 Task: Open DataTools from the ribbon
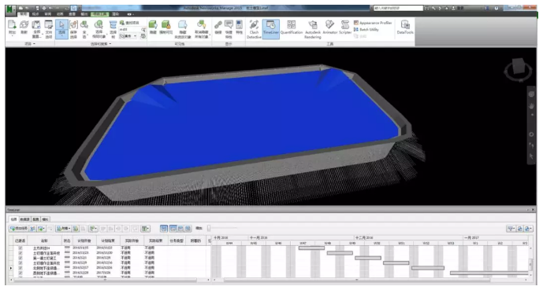[x=405, y=28]
